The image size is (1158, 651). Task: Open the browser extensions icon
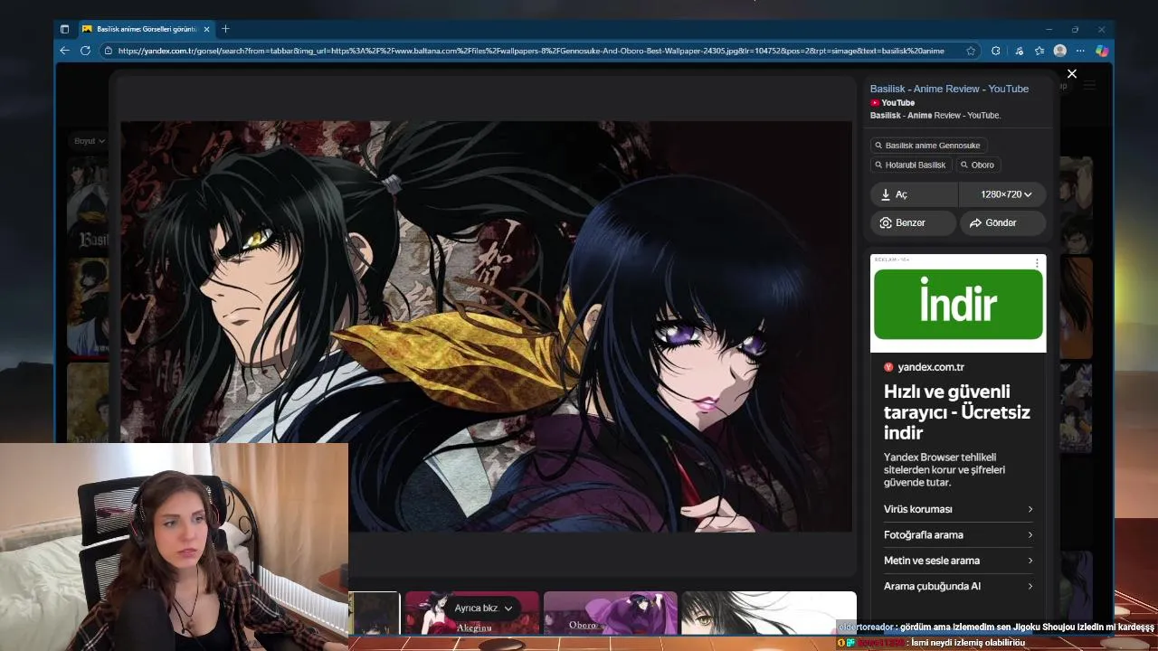point(995,51)
